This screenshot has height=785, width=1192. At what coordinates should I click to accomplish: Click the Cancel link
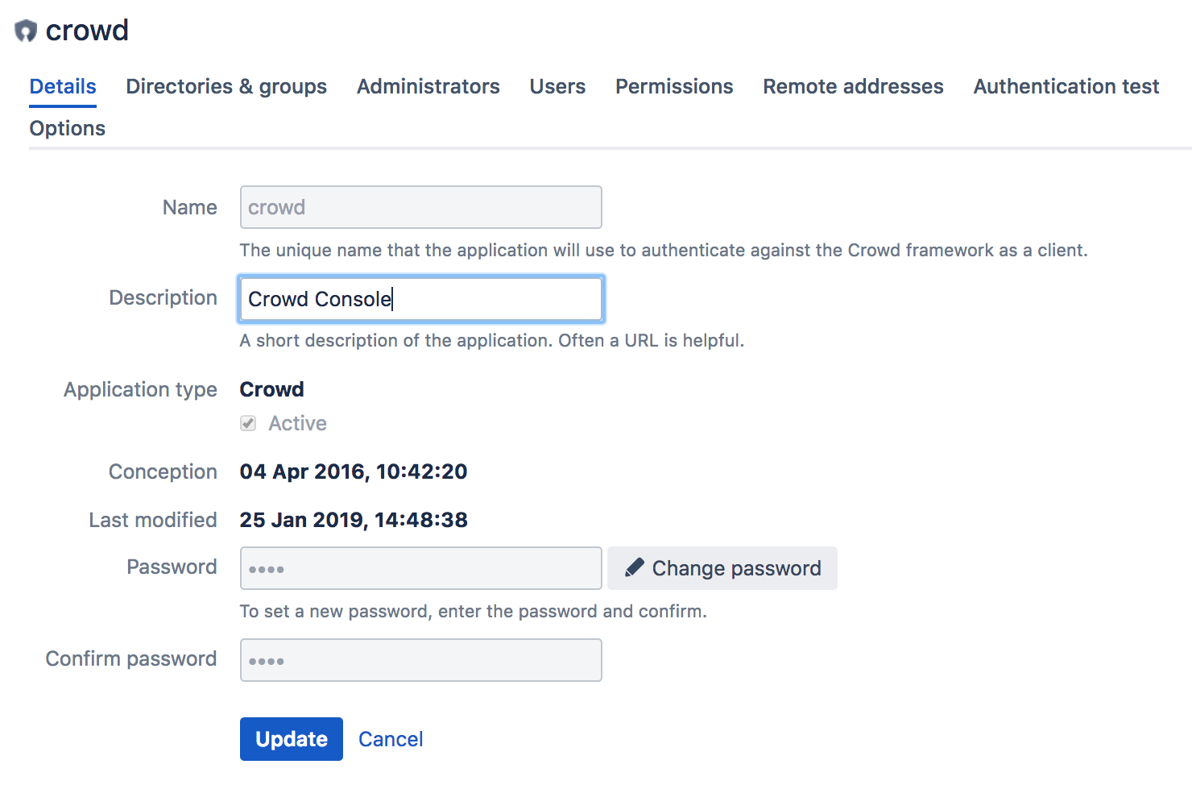(x=391, y=739)
